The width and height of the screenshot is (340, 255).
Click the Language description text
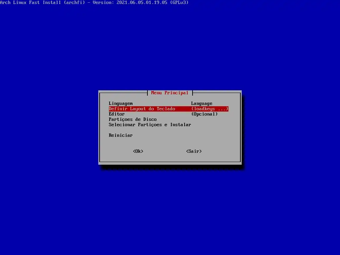[202, 104]
